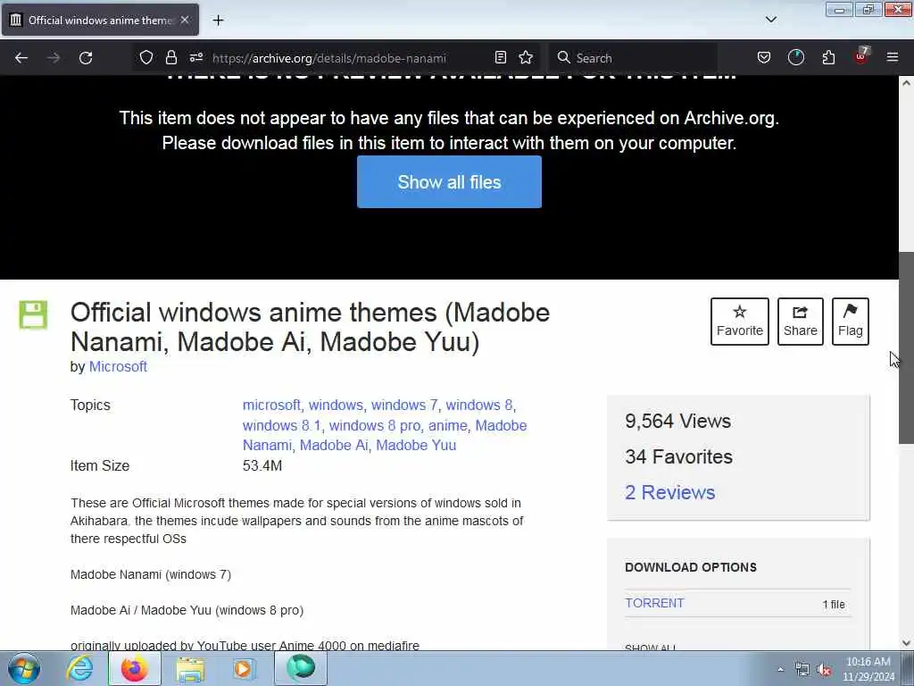The image size is (914, 686).
Task: Click the Show all files button
Action: 450,181
